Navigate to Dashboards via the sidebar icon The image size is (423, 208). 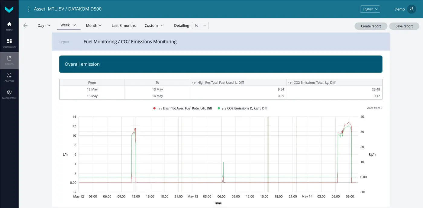click(x=9, y=43)
